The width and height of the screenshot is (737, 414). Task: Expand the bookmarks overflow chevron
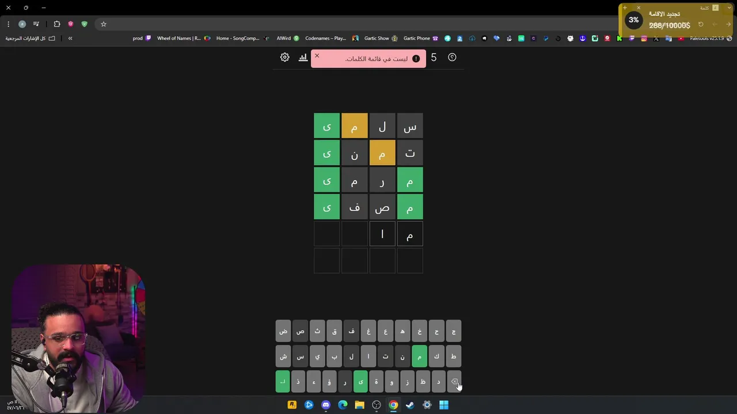(x=70, y=39)
